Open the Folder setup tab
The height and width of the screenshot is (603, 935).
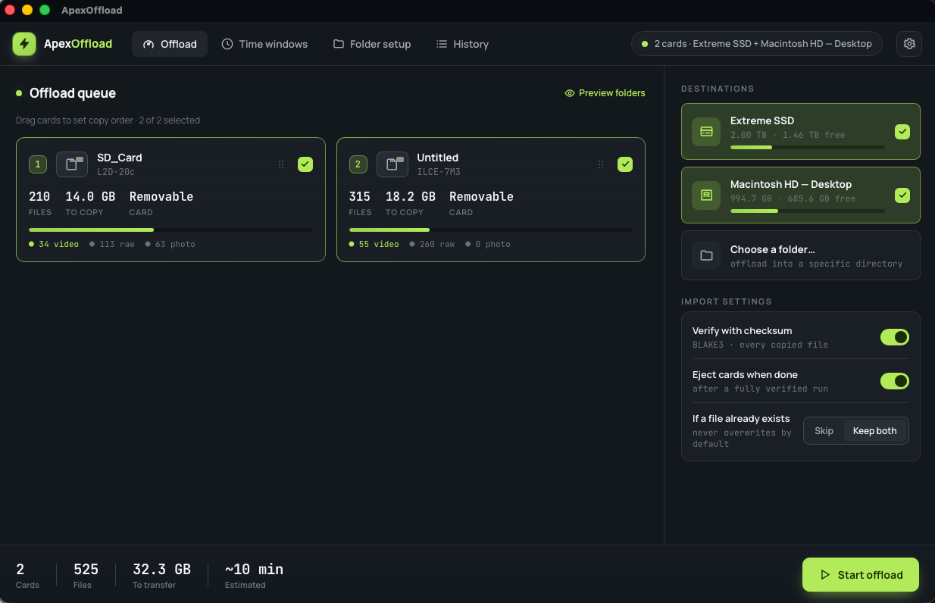point(372,44)
